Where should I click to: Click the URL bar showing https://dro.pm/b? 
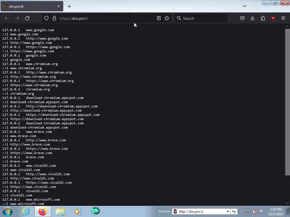(107, 18)
